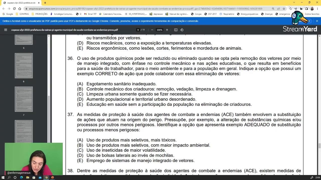Open Cortana from the taskbar

pyautogui.click(x=15, y=177)
